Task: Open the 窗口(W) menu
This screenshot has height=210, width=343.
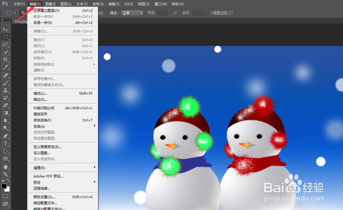Action: (x=161, y=4)
